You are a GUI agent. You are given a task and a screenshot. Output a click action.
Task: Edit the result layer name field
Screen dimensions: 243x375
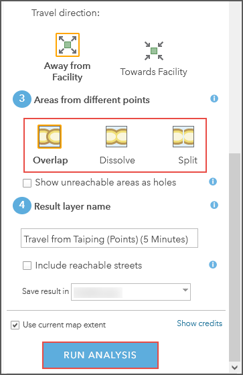109,238
